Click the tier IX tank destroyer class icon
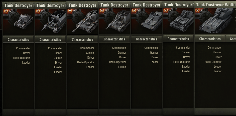The image size is (236, 116). coord(166,10)
